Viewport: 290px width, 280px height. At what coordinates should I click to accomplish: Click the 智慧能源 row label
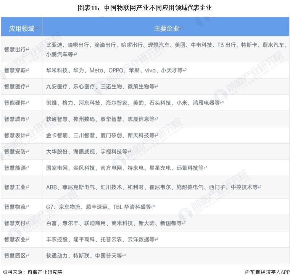(x=15, y=168)
